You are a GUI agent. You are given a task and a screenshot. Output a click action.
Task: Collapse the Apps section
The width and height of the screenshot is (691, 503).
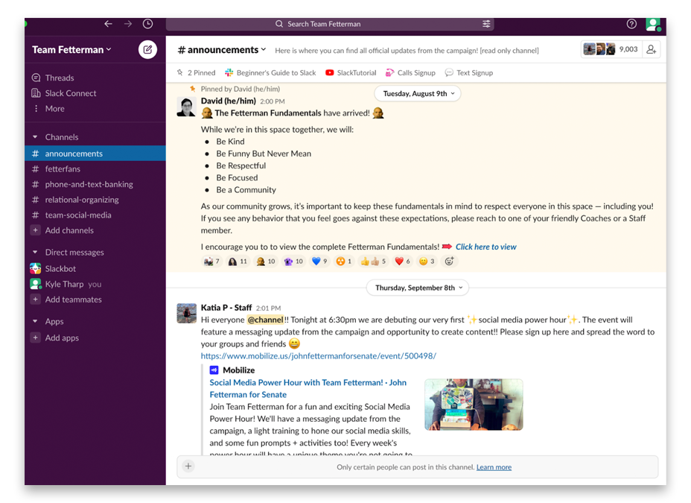click(x=35, y=321)
